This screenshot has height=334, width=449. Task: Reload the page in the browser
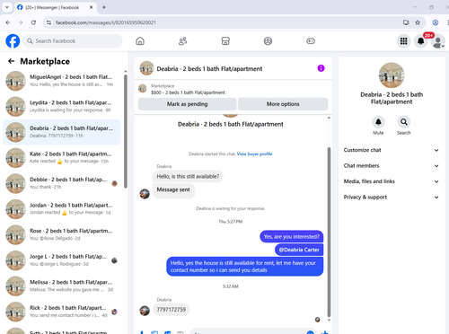coord(33,22)
